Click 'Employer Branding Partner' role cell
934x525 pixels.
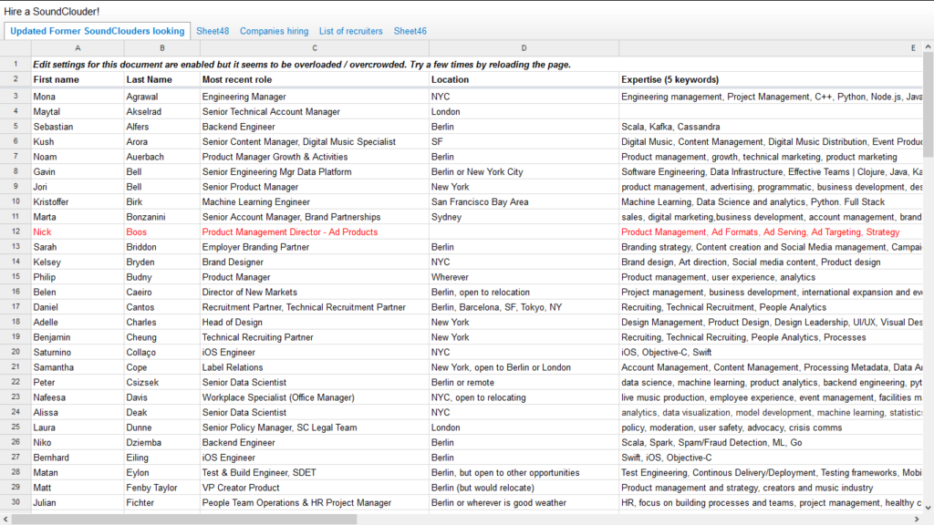(x=315, y=247)
